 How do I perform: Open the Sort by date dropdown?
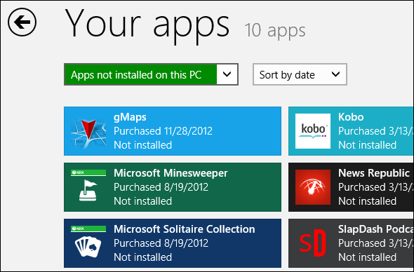[x=300, y=74]
